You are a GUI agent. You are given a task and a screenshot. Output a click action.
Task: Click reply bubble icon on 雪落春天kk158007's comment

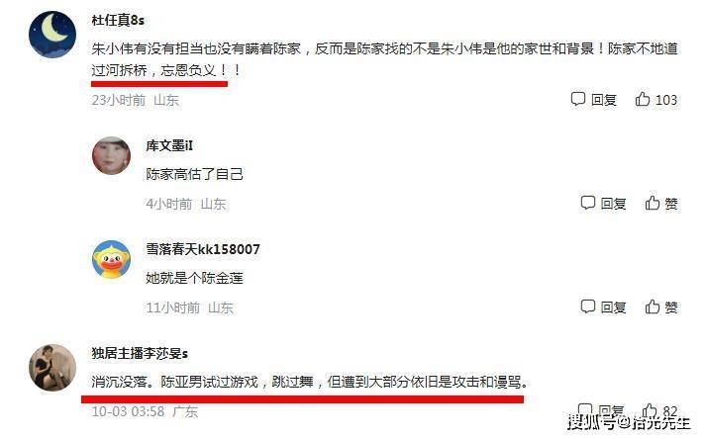pos(587,307)
